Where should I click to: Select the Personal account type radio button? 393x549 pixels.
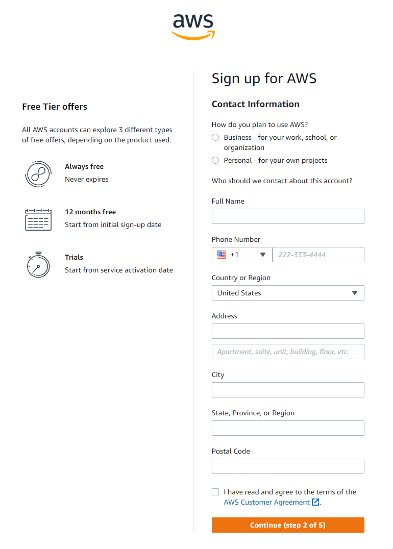click(x=215, y=160)
